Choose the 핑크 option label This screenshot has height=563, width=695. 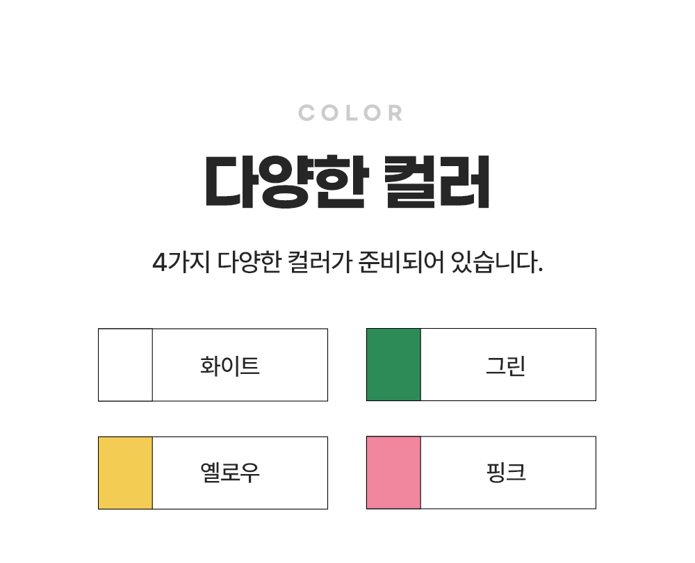506,472
